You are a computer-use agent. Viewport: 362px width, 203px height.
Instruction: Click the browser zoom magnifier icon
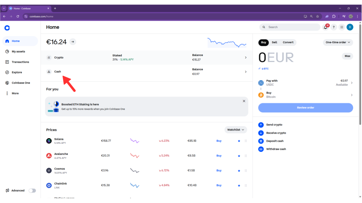point(311,16)
